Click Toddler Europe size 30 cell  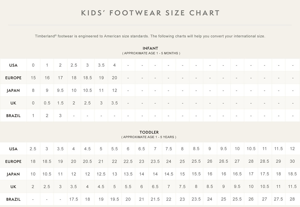(292, 161)
